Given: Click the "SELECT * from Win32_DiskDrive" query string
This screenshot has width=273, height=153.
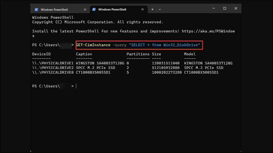Looking at the screenshot, I should click(x=165, y=45).
